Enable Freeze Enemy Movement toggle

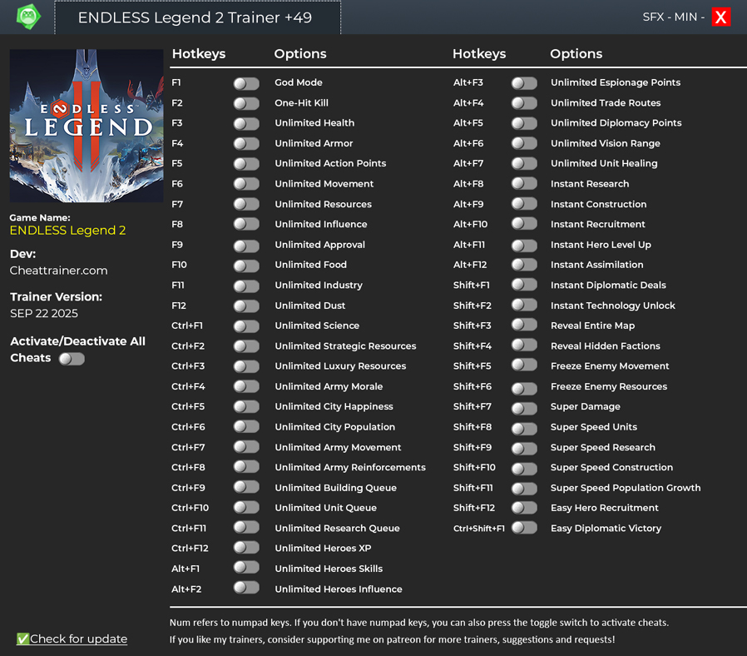524,366
